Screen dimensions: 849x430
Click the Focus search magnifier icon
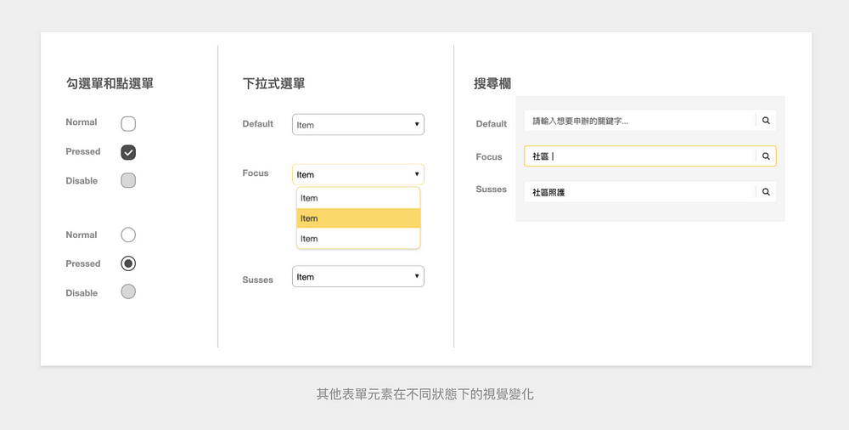click(x=766, y=156)
